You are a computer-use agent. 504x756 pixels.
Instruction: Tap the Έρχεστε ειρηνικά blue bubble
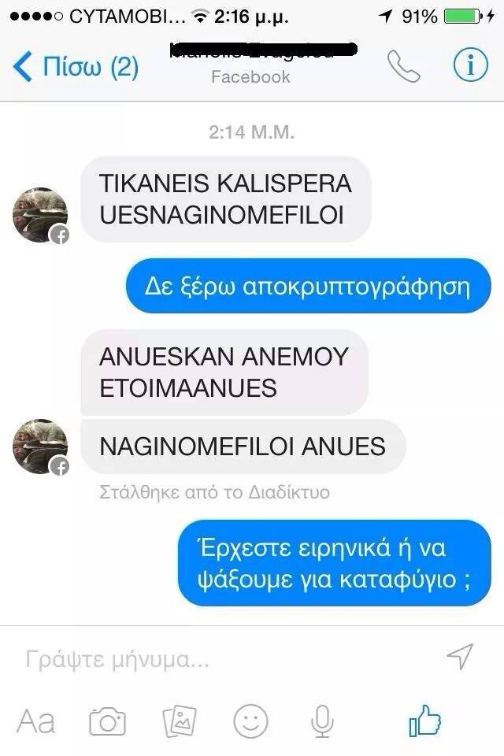335,562
